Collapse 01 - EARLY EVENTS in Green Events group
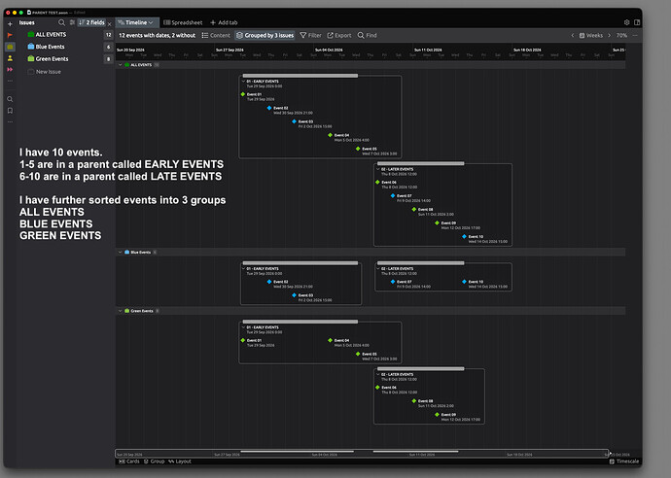The image size is (671, 478). coord(243,327)
